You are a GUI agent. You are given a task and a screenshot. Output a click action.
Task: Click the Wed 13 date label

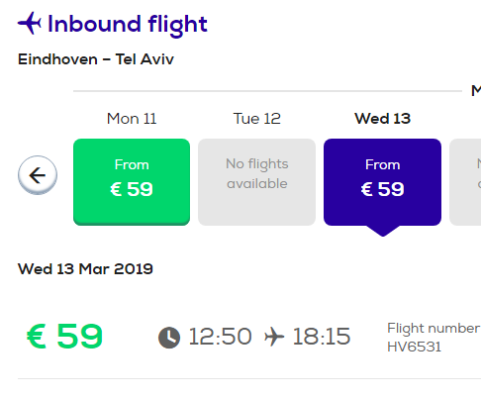pyautogui.click(x=382, y=119)
